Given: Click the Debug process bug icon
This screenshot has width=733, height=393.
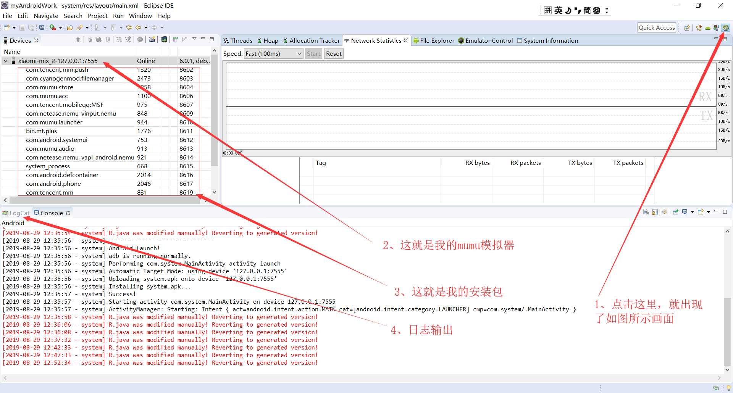Looking at the screenshot, I should (x=78, y=40).
